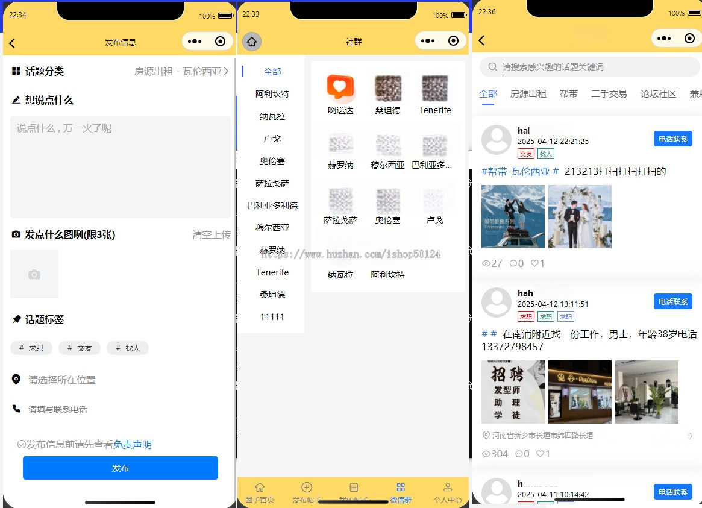The width and height of the screenshot is (702, 508).
Task: Select 纳瓦拉 in the 社群 sidebar
Action: click(272, 116)
